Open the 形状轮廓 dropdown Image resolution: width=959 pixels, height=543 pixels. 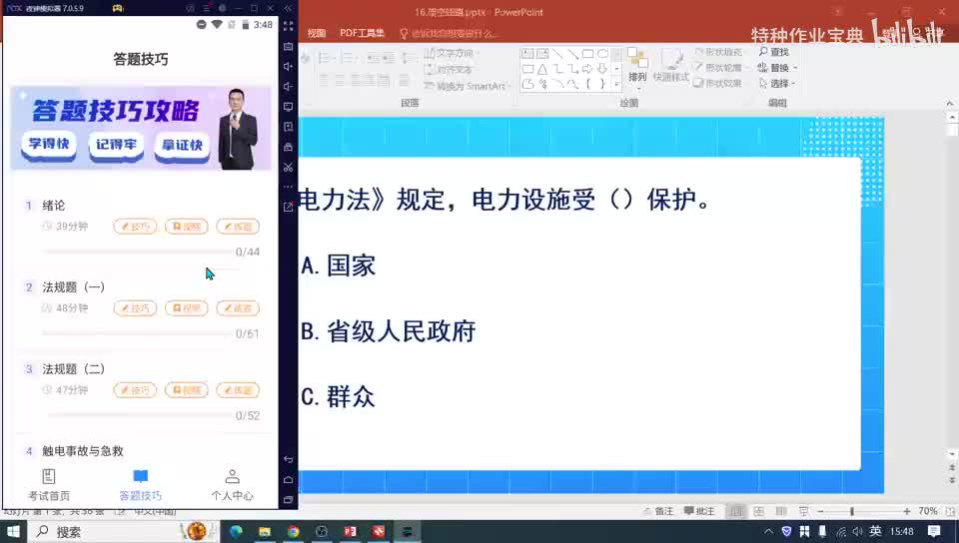(720, 68)
